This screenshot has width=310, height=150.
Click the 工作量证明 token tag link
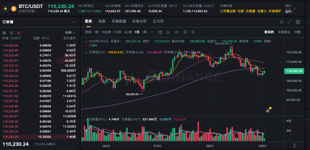tap(228, 11)
